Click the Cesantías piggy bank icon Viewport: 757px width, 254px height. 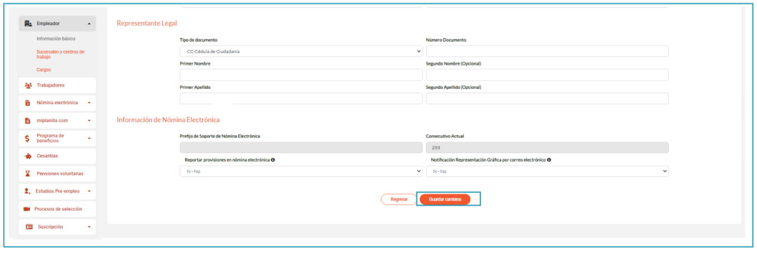[28, 156]
